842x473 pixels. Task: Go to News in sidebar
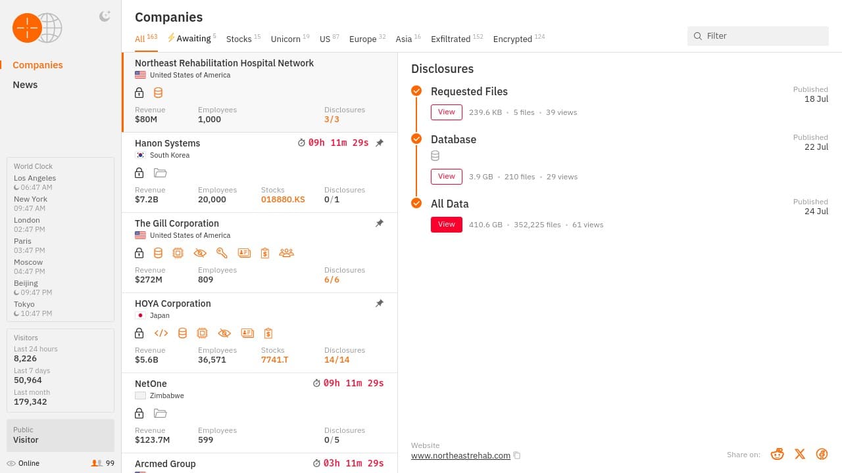(25, 85)
